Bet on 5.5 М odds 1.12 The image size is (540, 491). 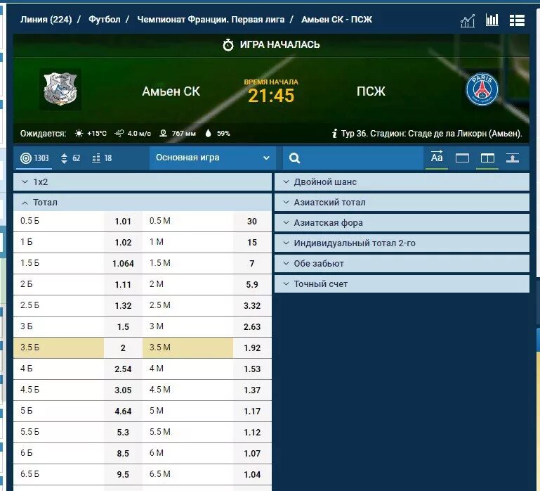[252, 432]
